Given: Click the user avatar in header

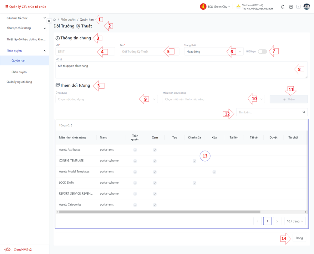Looking at the screenshot, I should point(306,7).
